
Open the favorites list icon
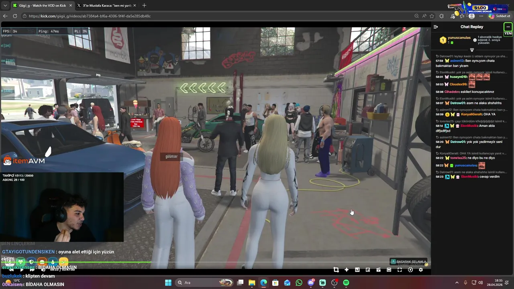(463, 16)
